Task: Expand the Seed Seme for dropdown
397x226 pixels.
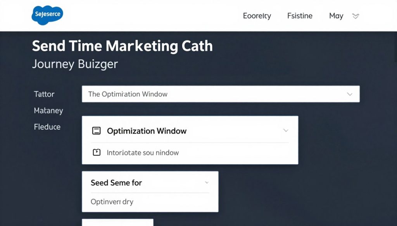Action: point(206,182)
